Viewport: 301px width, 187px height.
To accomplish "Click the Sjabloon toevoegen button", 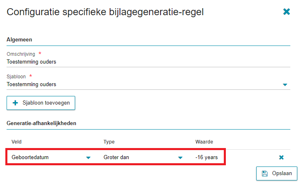I will 41,103.
